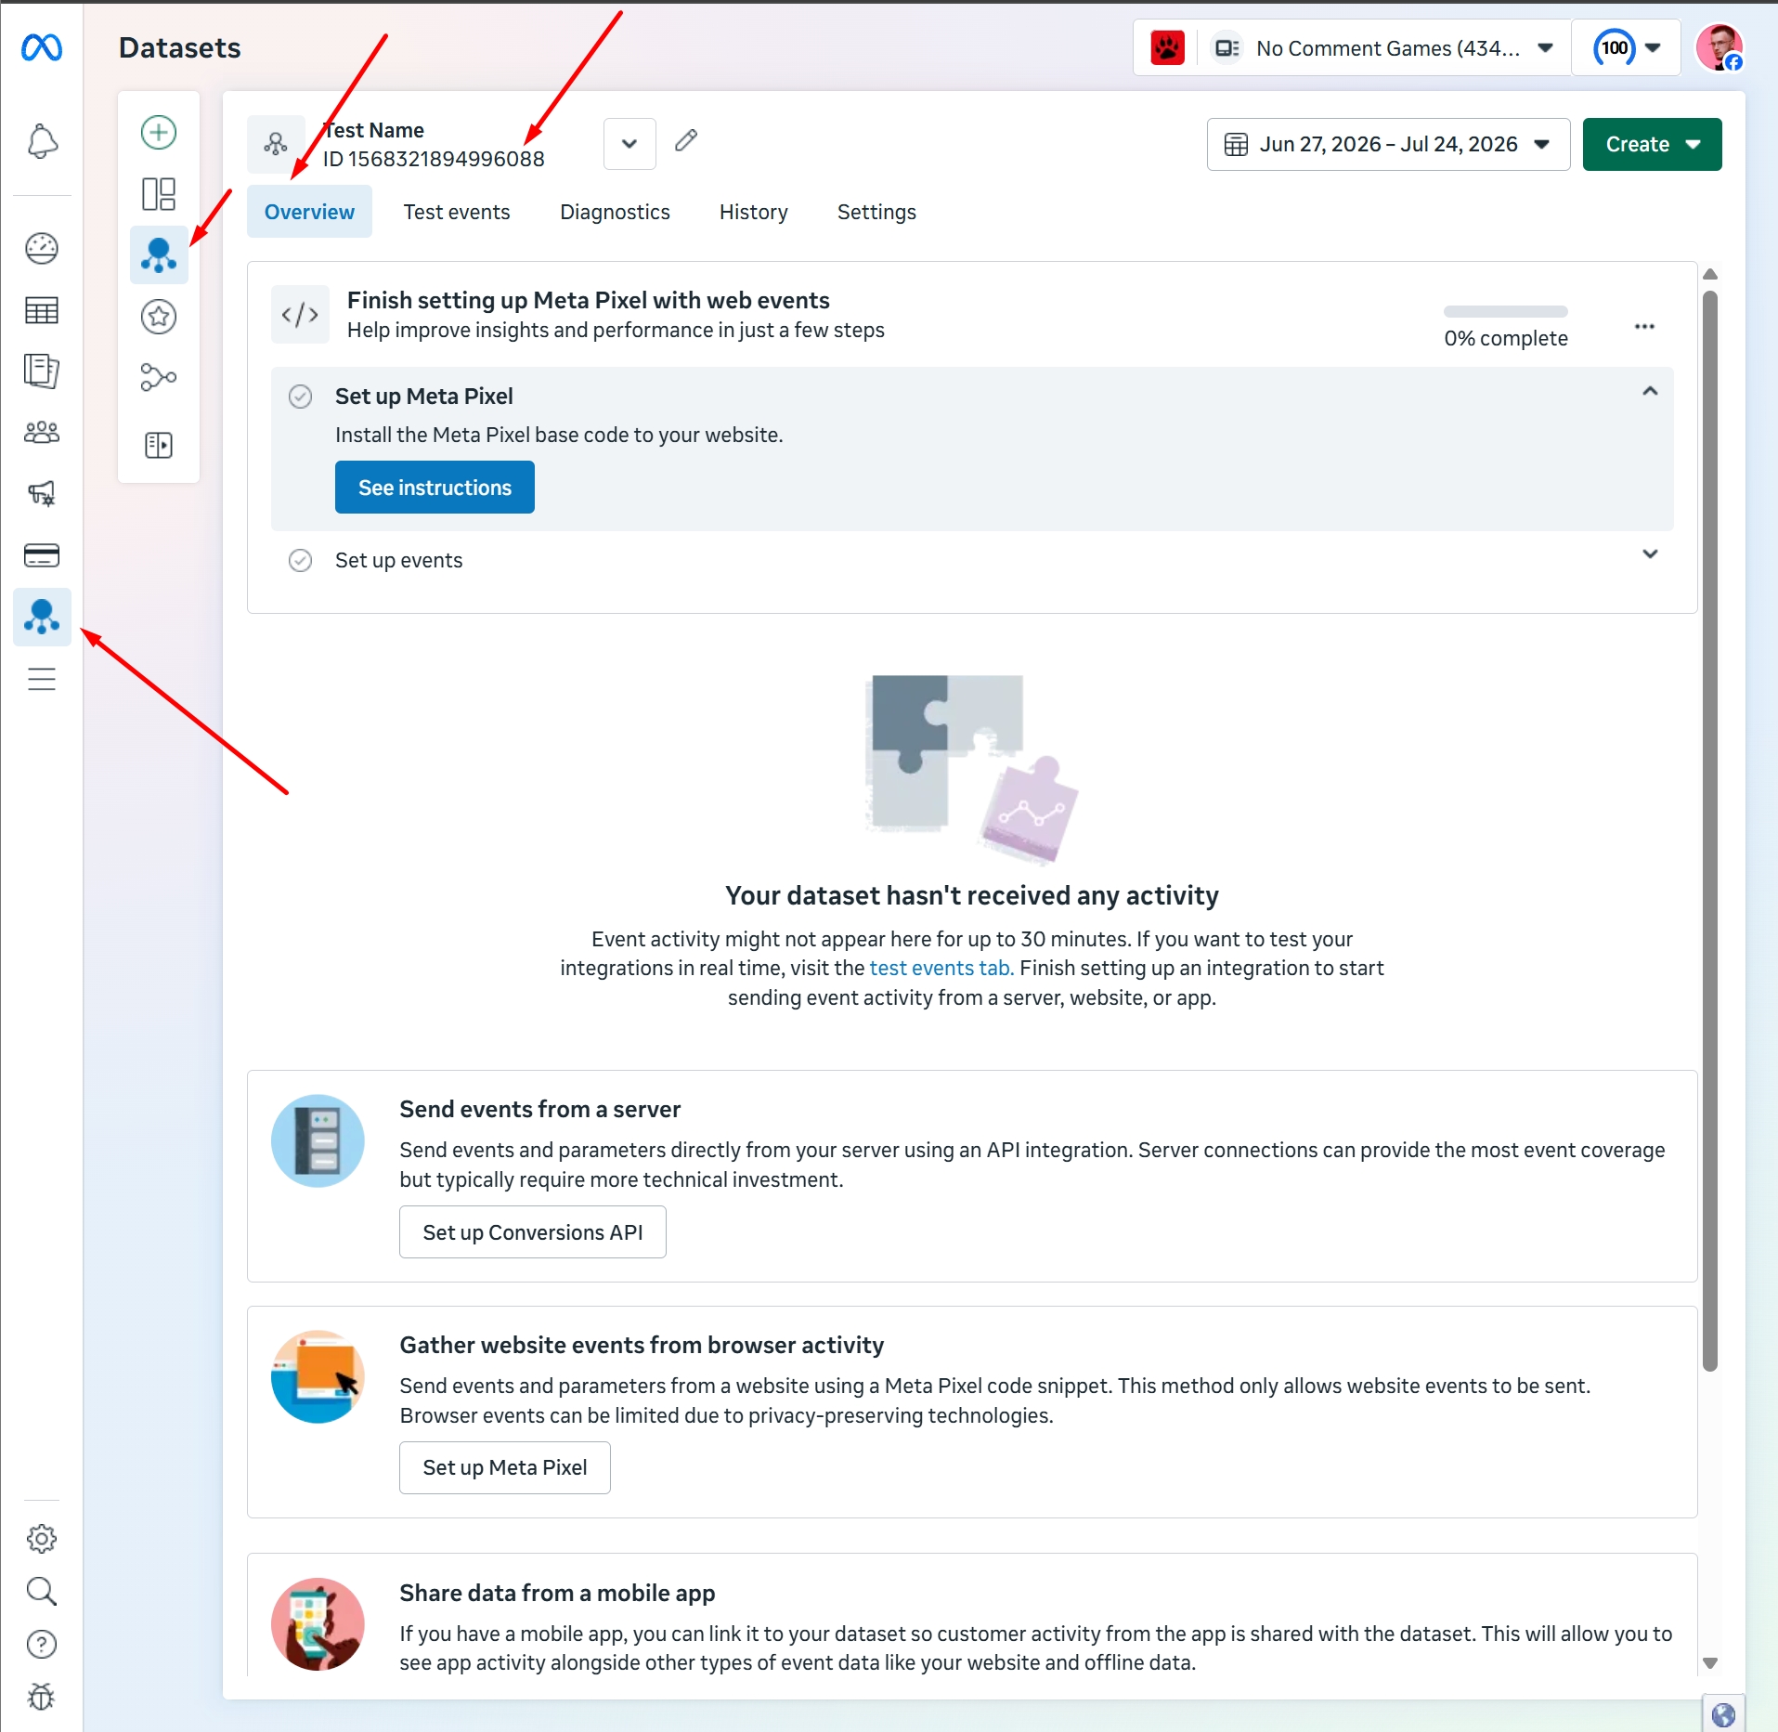Click the red paw business logo
The image size is (1778, 1732).
pyautogui.click(x=1167, y=47)
